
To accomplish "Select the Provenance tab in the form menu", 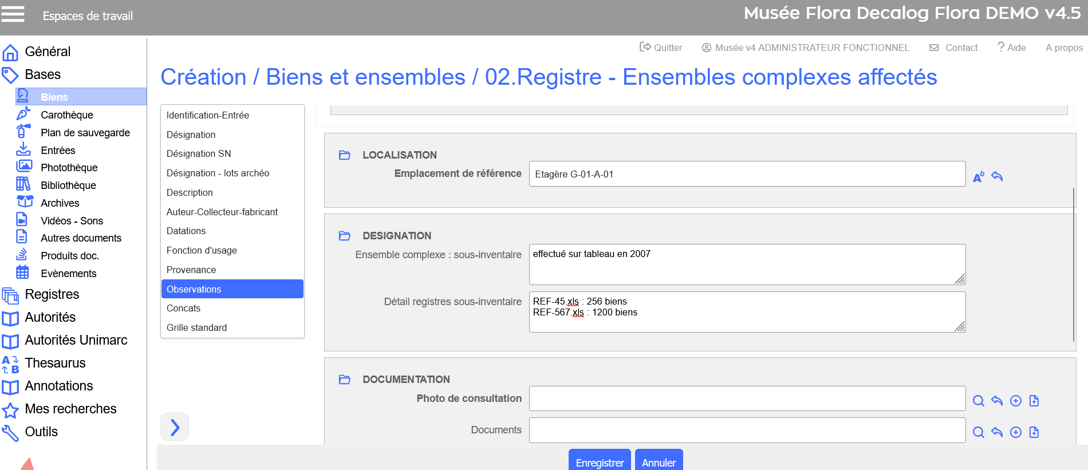I will pyautogui.click(x=191, y=270).
